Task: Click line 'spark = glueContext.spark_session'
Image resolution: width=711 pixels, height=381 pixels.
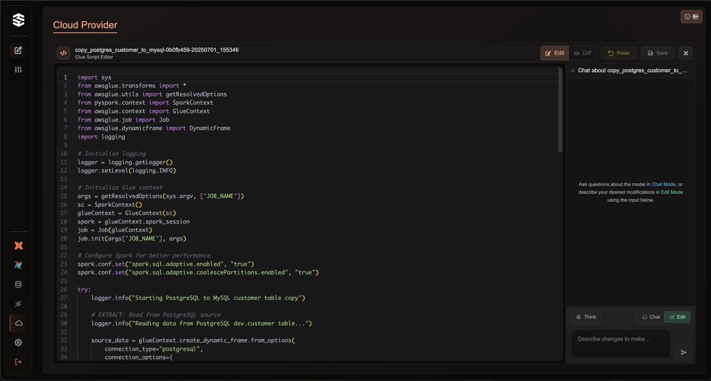Action: [134, 222]
